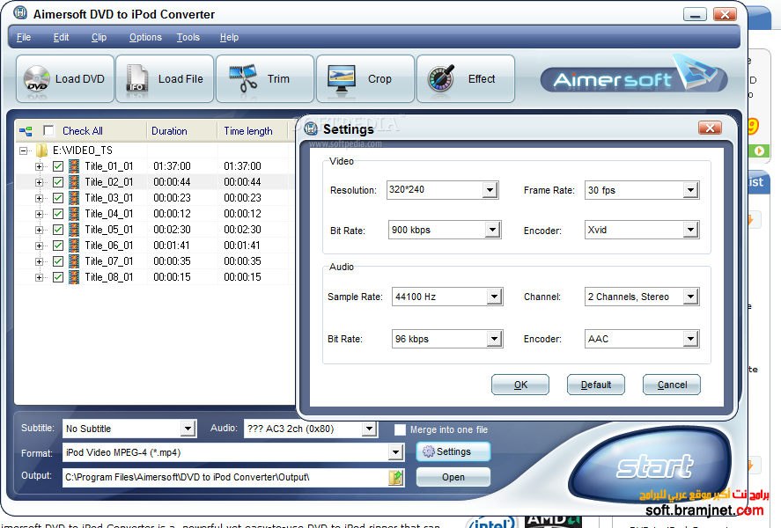Uncheck Title_02_01 checkbox
Image resolution: width=781 pixels, height=528 pixels.
[58, 182]
